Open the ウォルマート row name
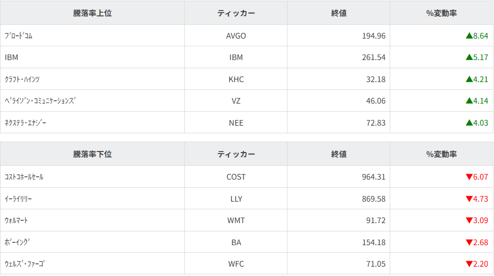The height and width of the screenshot is (276, 494). tap(16, 220)
